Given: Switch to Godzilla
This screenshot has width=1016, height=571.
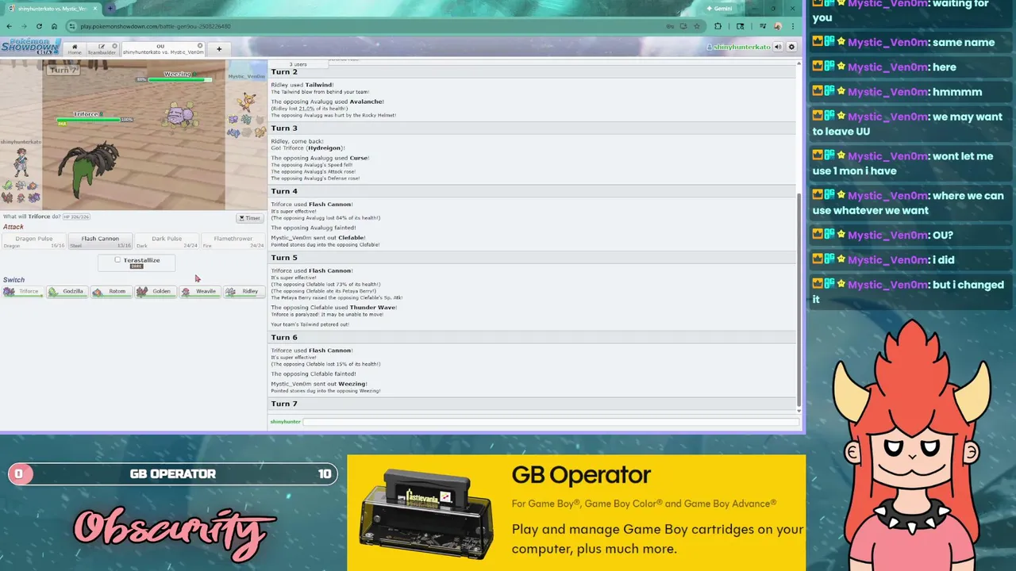Looking at the screenshot, I should (67, 291).
